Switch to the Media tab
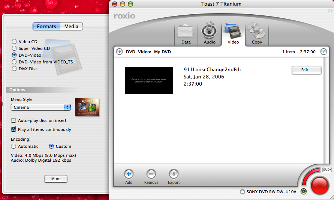This screenshot has height=200, width=334. (71, 26)
